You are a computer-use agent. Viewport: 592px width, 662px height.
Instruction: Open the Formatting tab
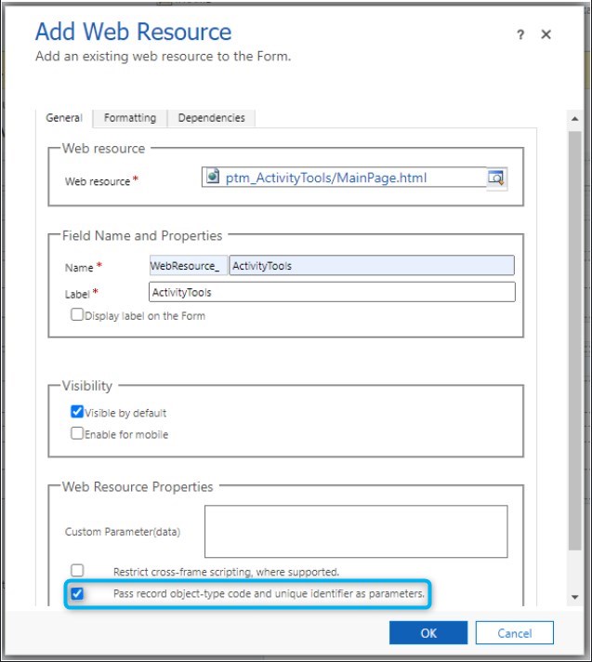(129, 118)
